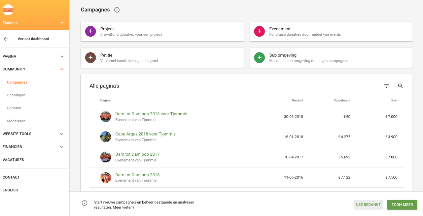
Task: Open CONTACT in the sidebar
Action: coord(11,177)
